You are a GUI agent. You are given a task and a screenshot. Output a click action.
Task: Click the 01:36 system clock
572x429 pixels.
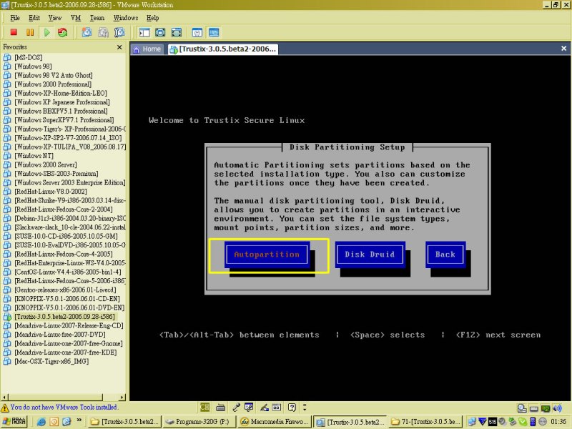click(558, 422)
